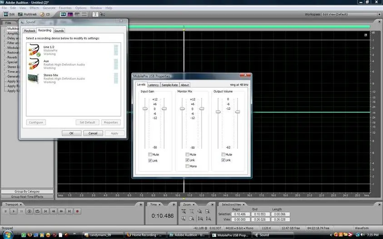Go to end in Transport
The height and width of the screenshot is (239, 383).
coord(70,211)
